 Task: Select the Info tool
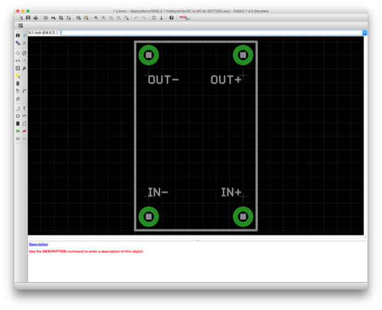pos(18,36)
